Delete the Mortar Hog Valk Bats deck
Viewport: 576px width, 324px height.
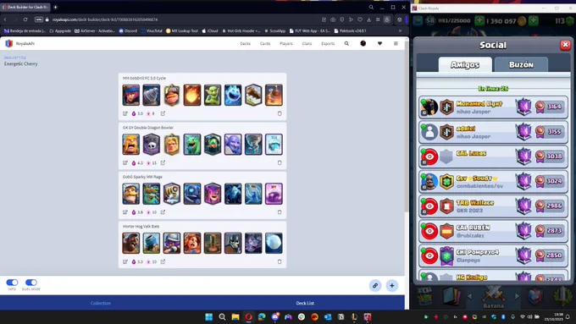pos(280,261)
